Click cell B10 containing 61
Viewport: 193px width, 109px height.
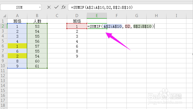[37, 66]
